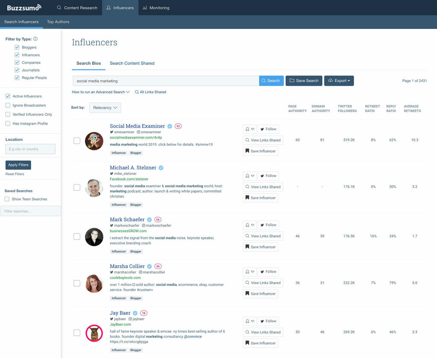Click the Export icon button
Screen dimensions: 437x358
[x=330, y=81]
